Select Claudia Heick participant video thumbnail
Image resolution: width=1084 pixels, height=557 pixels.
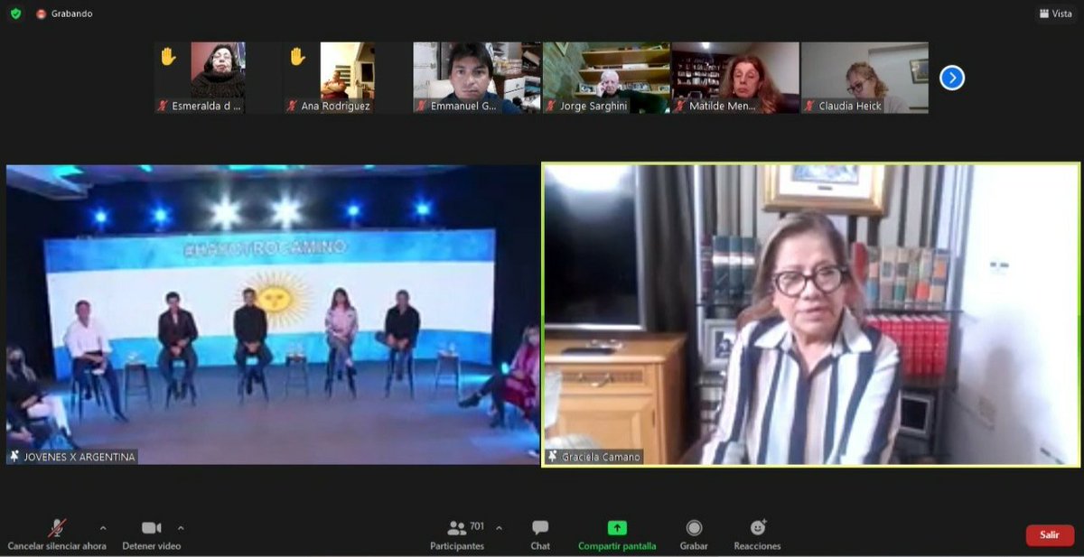point(864,78)
